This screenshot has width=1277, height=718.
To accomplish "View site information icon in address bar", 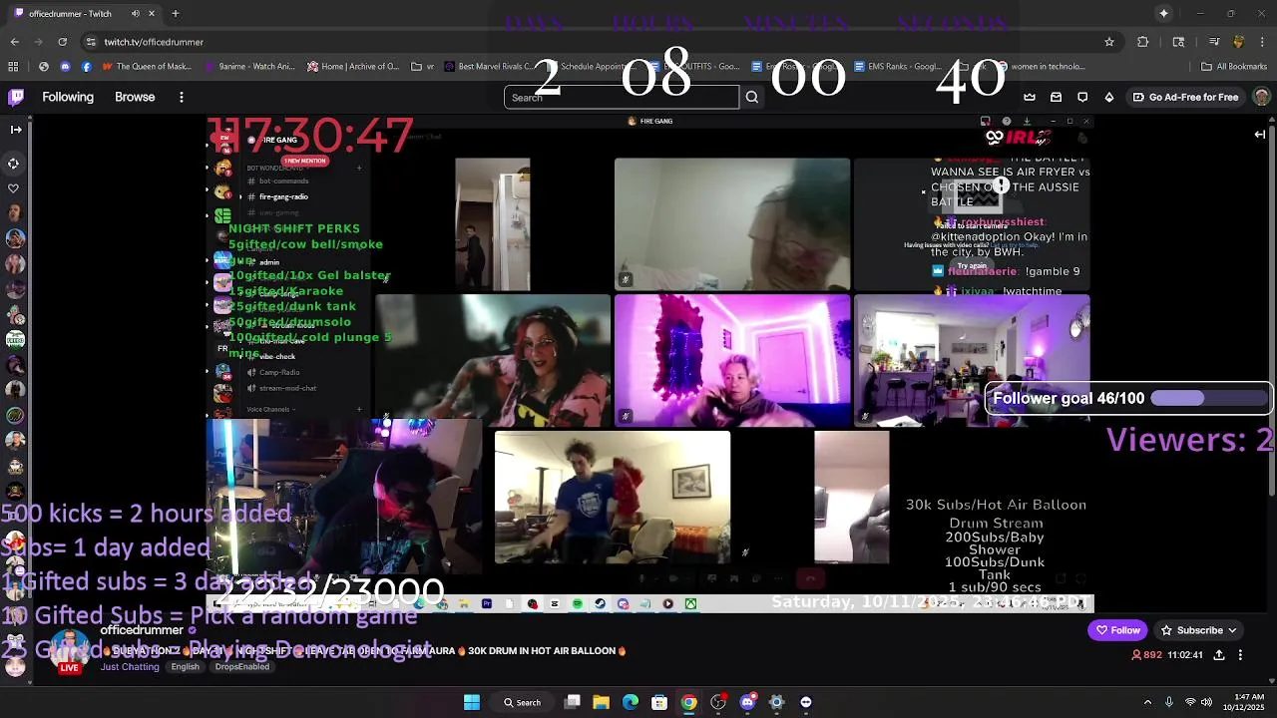I will point(91,42).
